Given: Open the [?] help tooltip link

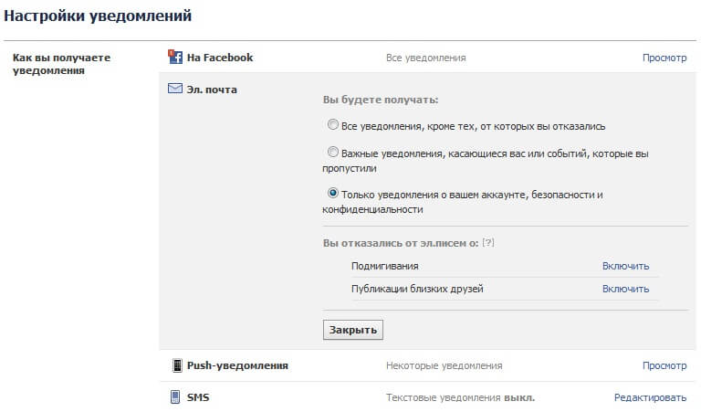Looking at the screenshot, I should pos(487,244).
